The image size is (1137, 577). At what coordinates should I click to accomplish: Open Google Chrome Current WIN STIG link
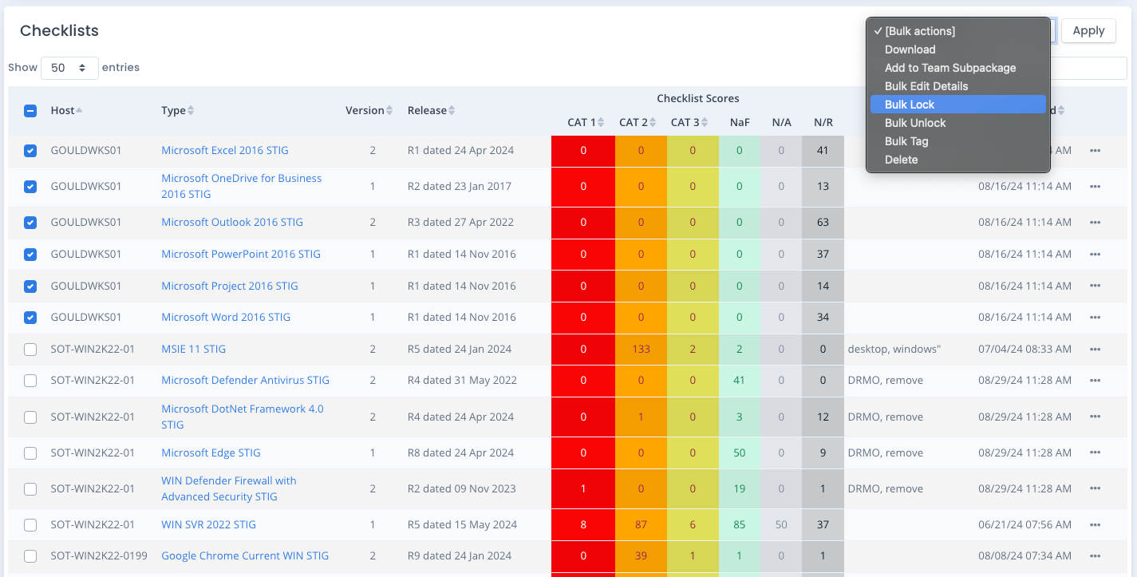245,555
